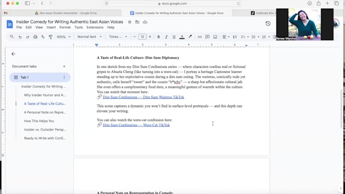
Task: Open bulleted list options
Action: tap(255, 37)
